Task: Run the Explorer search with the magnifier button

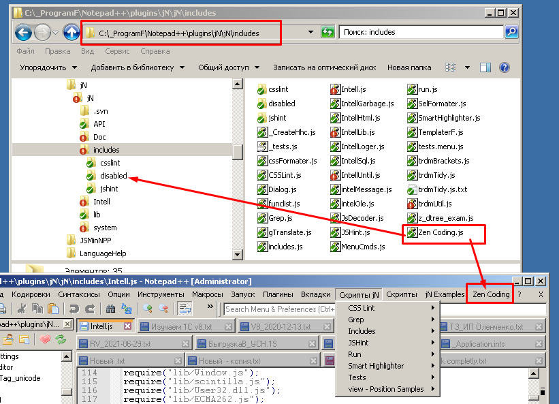Action: [x=511, y=32]
